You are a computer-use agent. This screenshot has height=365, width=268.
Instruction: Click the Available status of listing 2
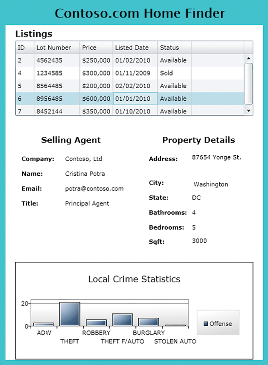tap(174, 60)
